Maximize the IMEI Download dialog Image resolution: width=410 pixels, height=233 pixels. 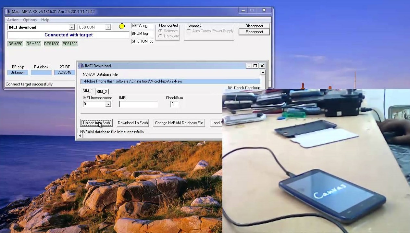coord(255,66)
